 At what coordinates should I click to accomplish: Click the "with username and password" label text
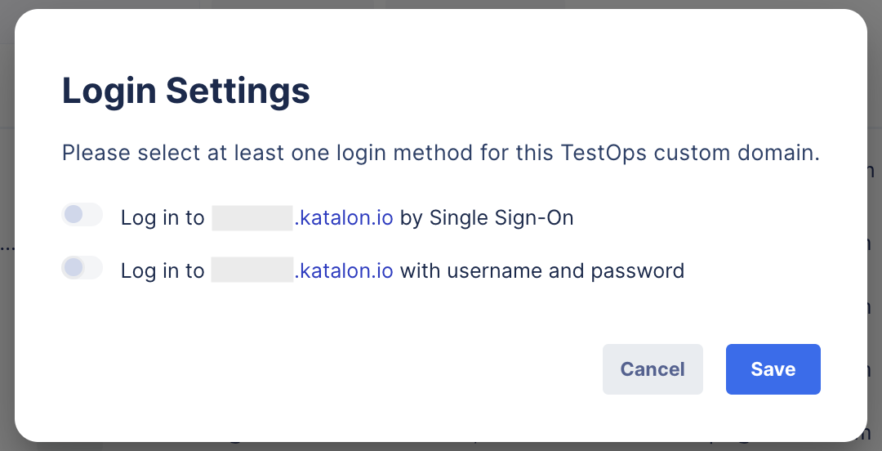tap(541, 270)
